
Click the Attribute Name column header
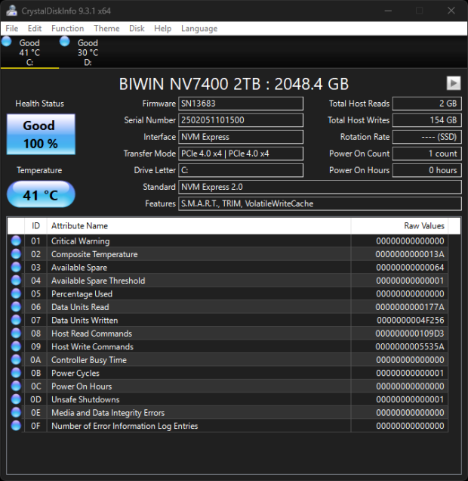point(198,226)
